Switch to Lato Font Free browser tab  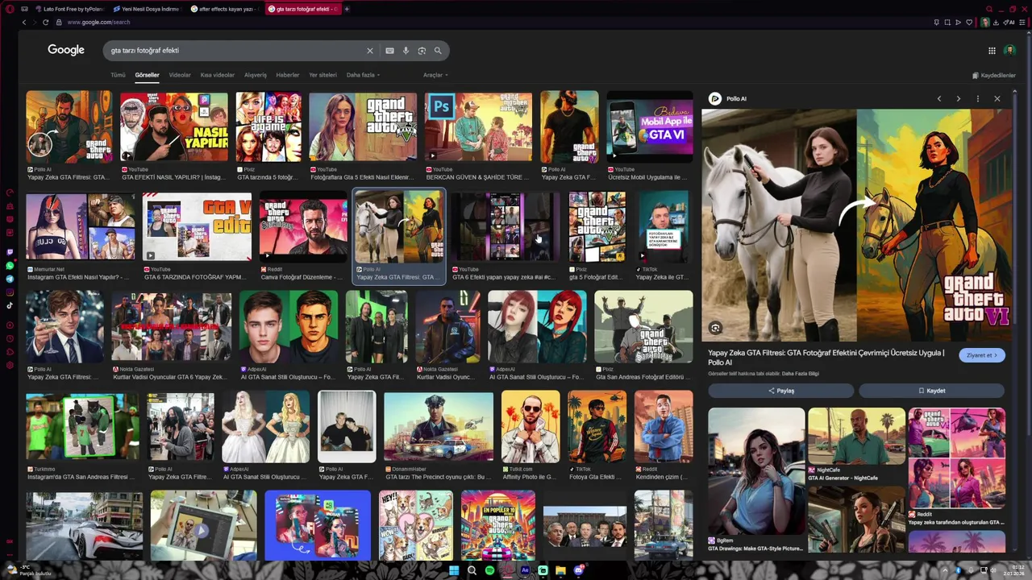click(69, 9)
